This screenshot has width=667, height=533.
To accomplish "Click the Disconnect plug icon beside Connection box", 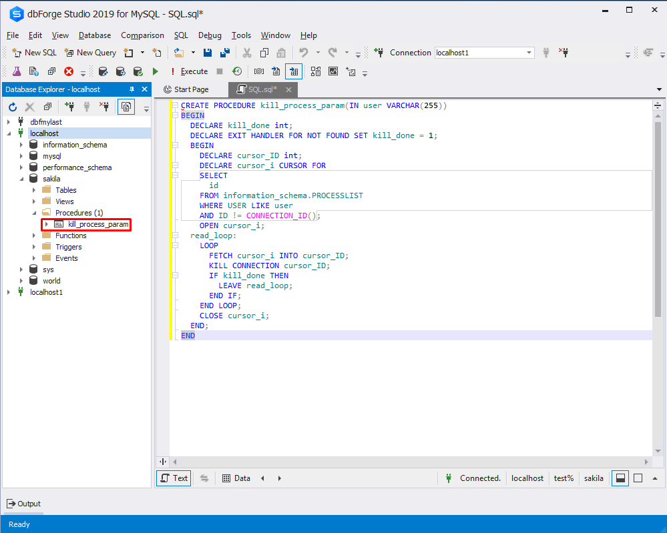I will pos(564,53).
